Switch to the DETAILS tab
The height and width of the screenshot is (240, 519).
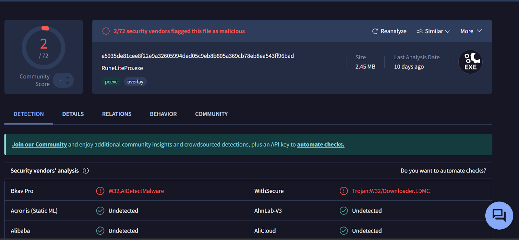pos(73,114)
